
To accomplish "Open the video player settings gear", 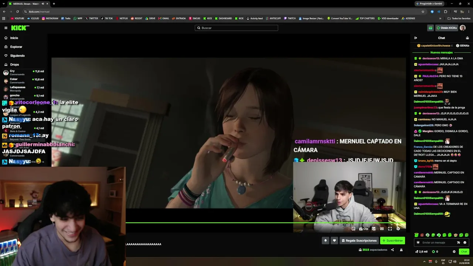I will click(398, 229).
